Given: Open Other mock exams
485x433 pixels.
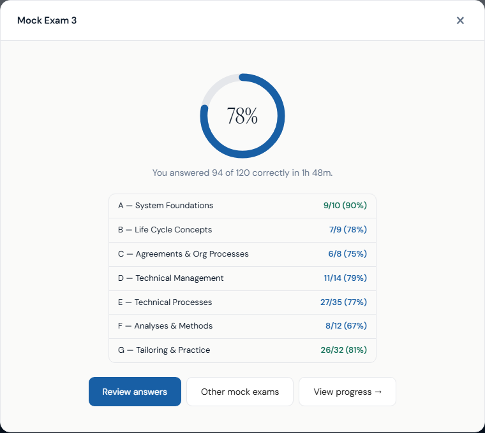Looking at the screenshot, I should [240, 392].
